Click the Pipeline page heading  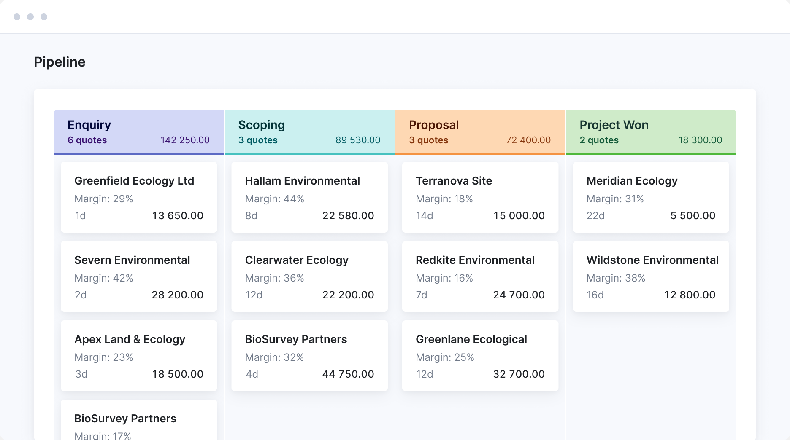(60, 62)
